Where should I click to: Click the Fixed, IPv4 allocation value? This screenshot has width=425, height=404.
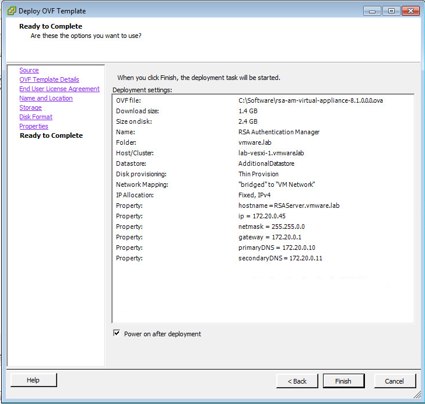click(254, 195)
